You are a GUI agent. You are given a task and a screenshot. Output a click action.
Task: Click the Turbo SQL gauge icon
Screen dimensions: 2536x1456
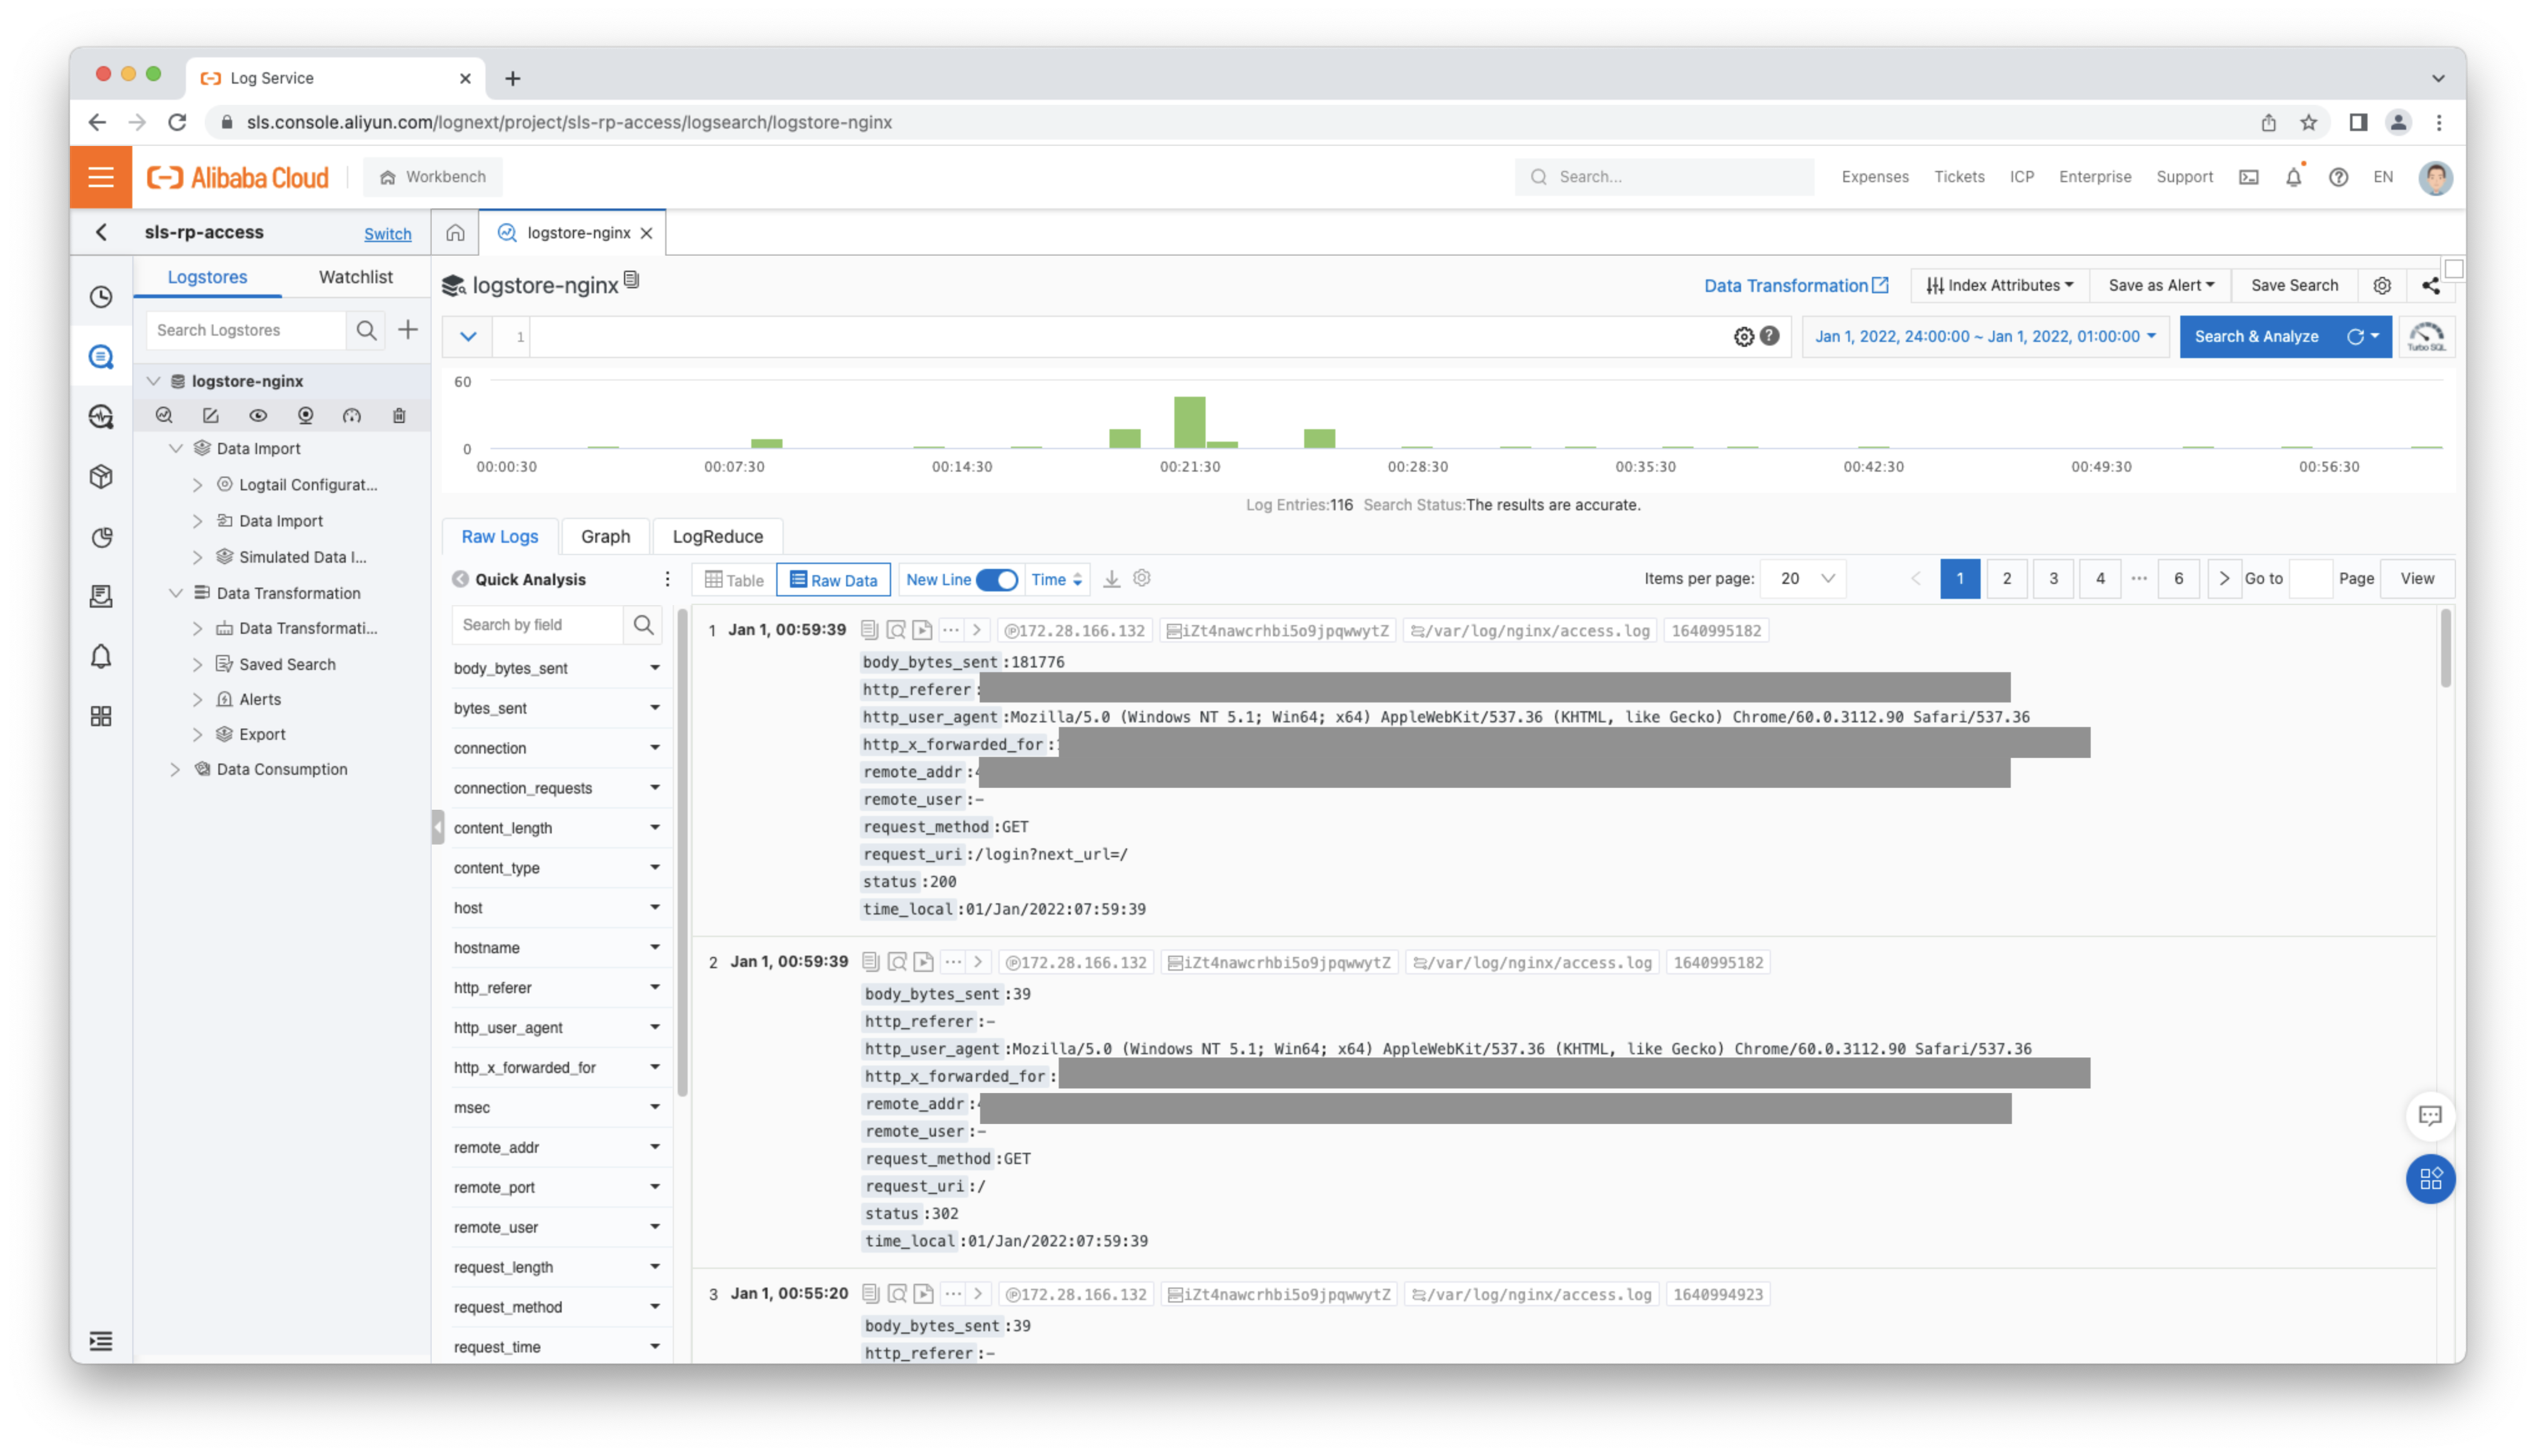2426,337
